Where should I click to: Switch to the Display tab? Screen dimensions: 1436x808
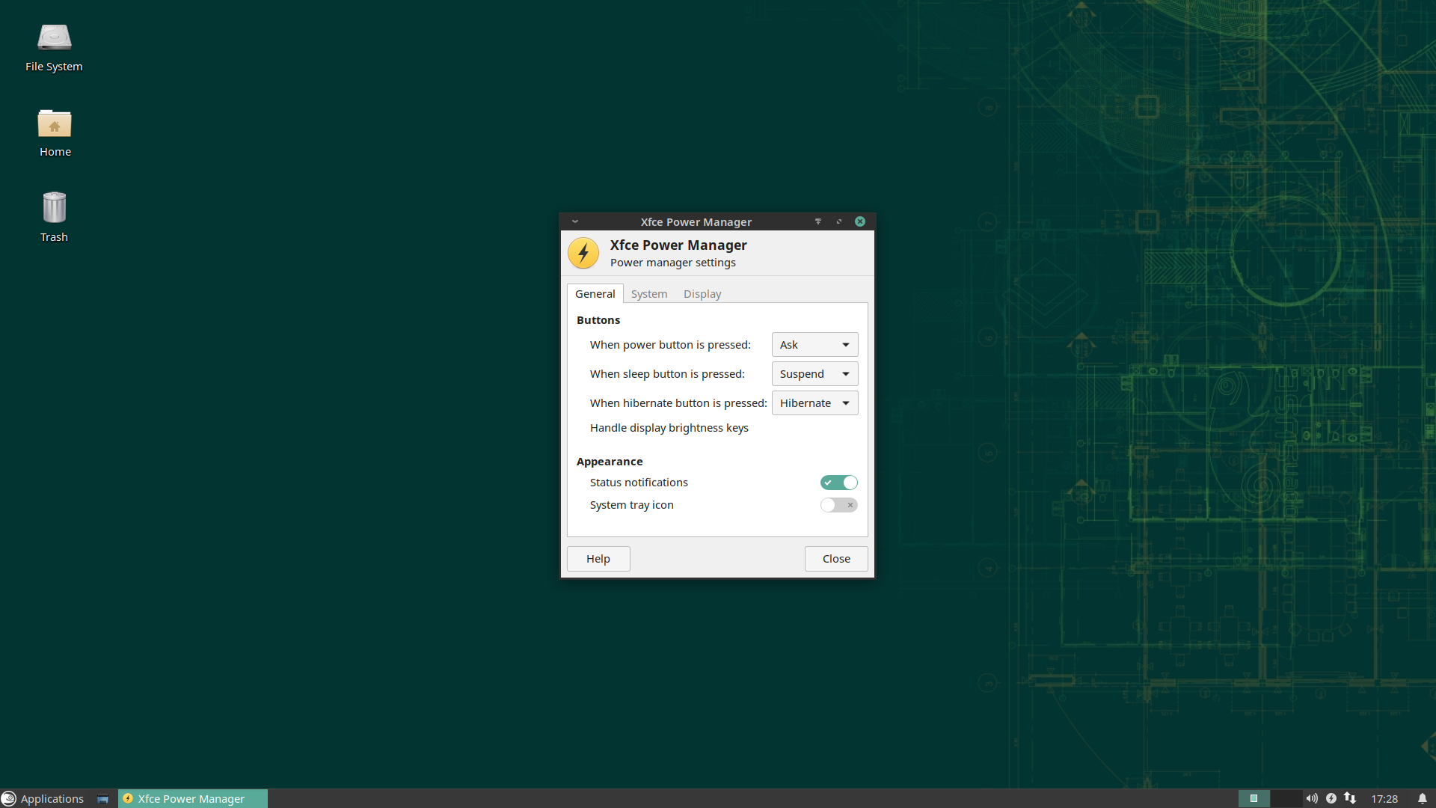(702, 294)
